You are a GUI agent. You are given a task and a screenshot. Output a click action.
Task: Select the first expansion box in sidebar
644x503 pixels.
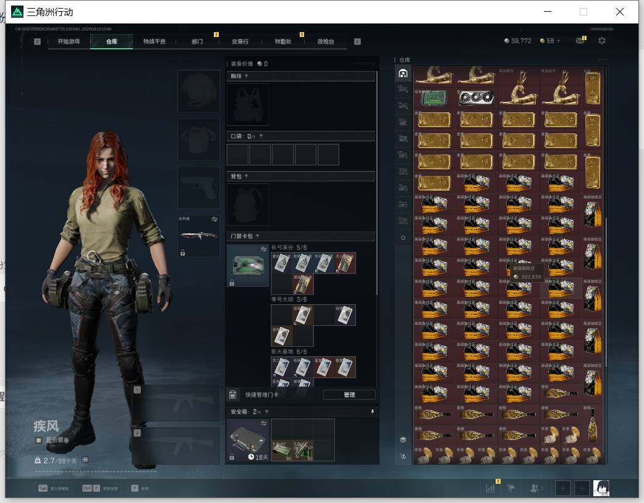404,89
